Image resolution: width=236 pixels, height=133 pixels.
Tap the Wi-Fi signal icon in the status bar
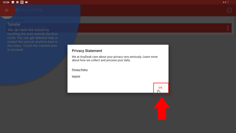(x=228, y=2)
